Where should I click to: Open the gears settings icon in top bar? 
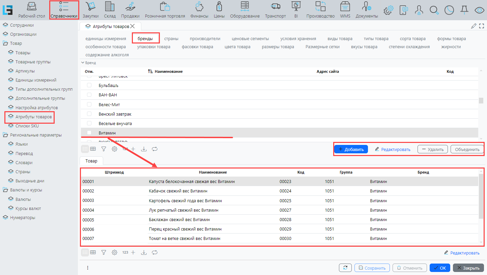point(389,10)
